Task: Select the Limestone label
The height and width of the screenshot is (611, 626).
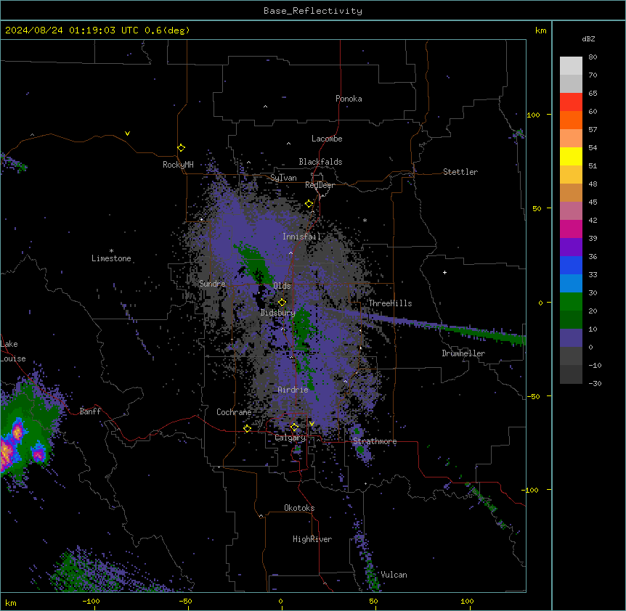Action: point(111,258)
